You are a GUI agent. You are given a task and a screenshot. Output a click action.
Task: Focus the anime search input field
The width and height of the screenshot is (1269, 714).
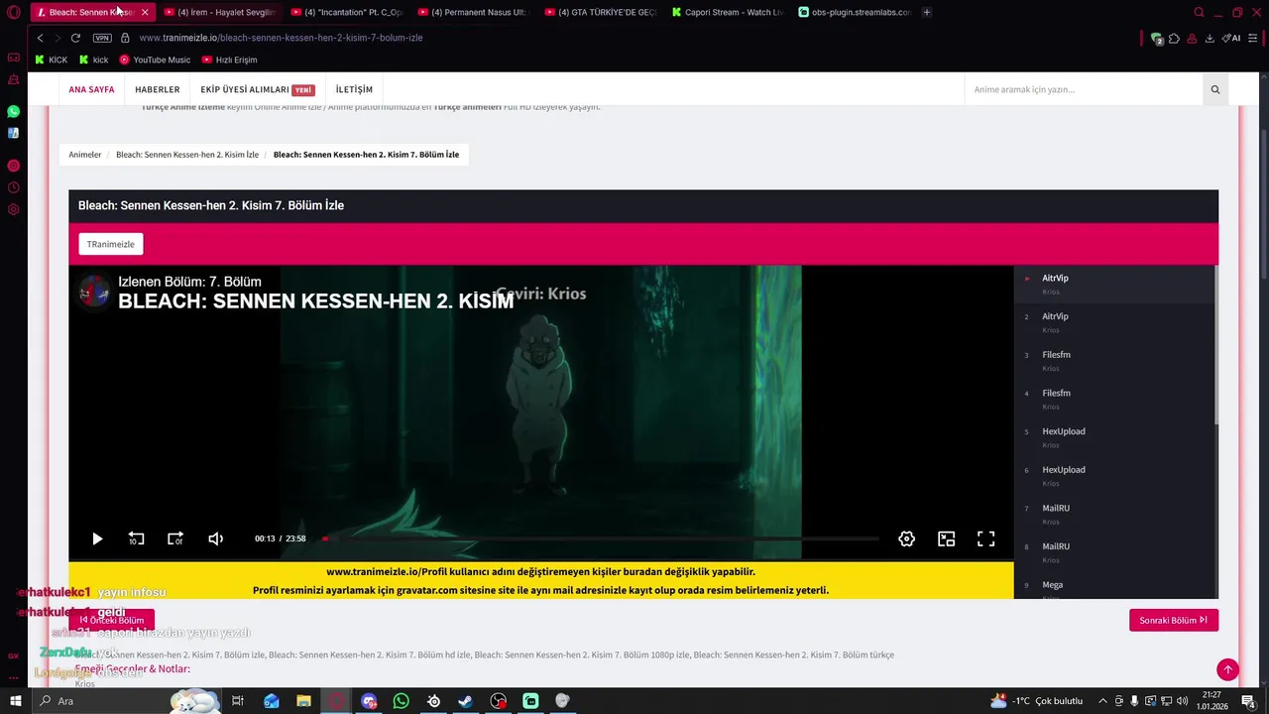coord(1084,89)
